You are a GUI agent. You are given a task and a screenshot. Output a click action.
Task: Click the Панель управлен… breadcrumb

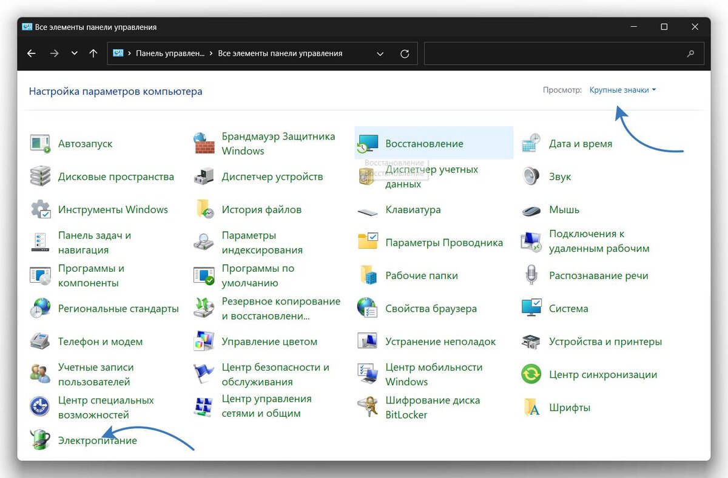[170, 53]
